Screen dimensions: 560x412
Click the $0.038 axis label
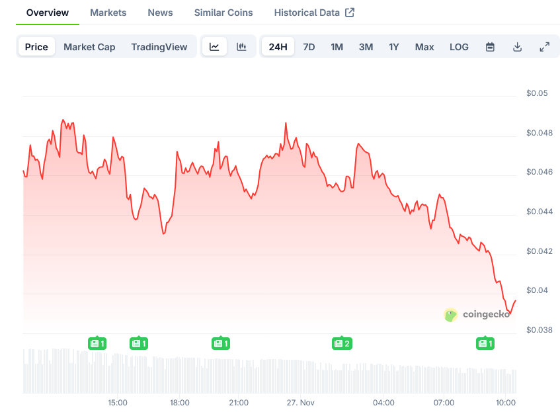coord(540,330)
